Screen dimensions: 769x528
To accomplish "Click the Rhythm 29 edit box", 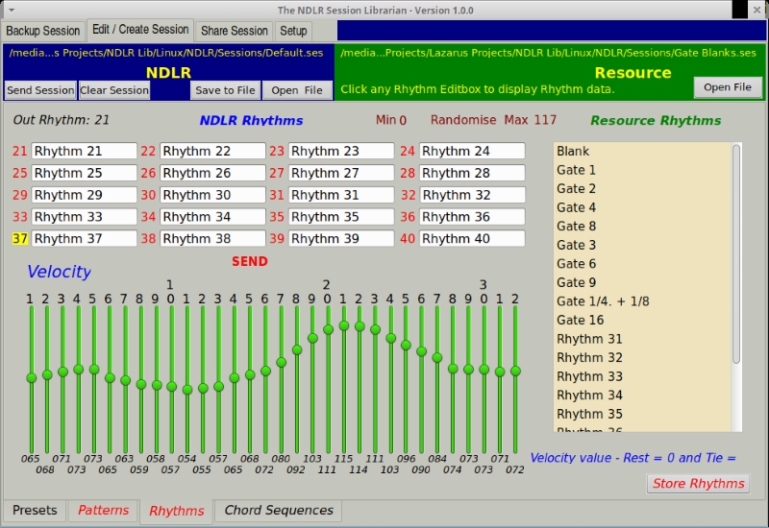I will 84,195.
